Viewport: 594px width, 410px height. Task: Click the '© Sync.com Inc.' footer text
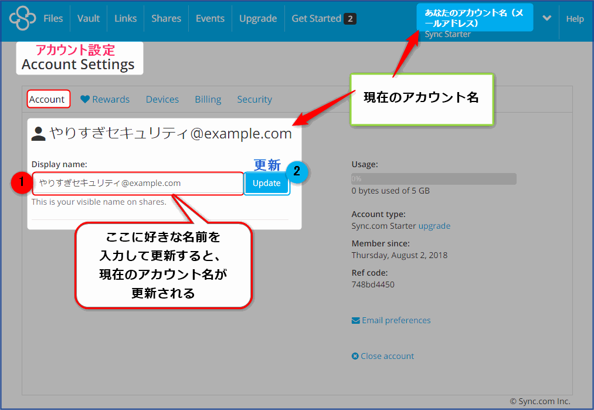coord(540,401)
